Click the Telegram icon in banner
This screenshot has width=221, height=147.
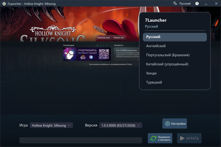(x=91, y=57)
